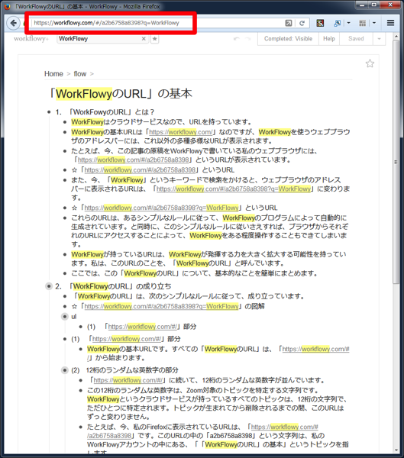Click text 2. 「WorkFlowyのURL」の成り立ち
Viewport: 404px width, 458px height.
coord(113,286)
